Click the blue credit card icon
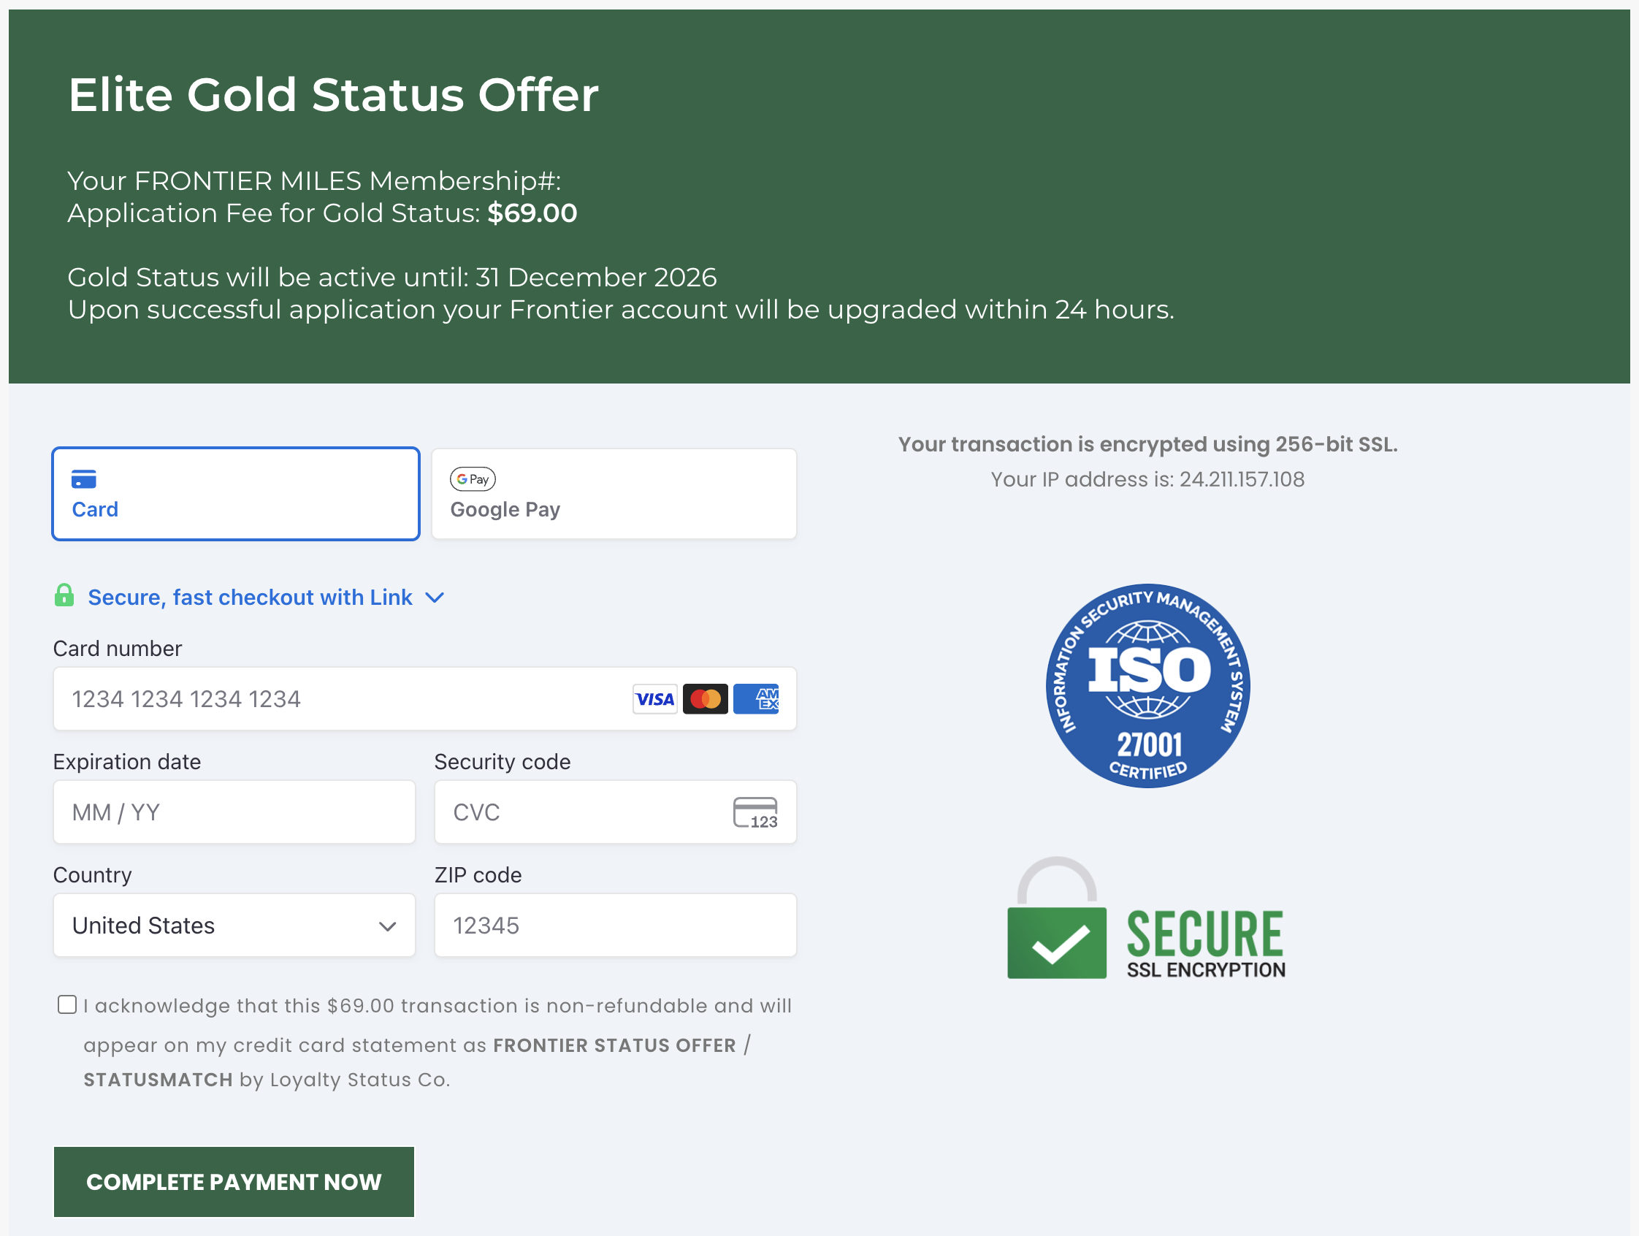The height and width of the screenshot is (1236, 1639). [x=84, y=479]
